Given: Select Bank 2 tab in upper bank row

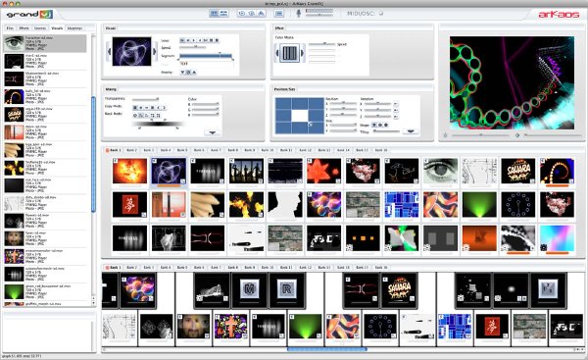Looking at the screenshot, I should [x=131, y=150].
